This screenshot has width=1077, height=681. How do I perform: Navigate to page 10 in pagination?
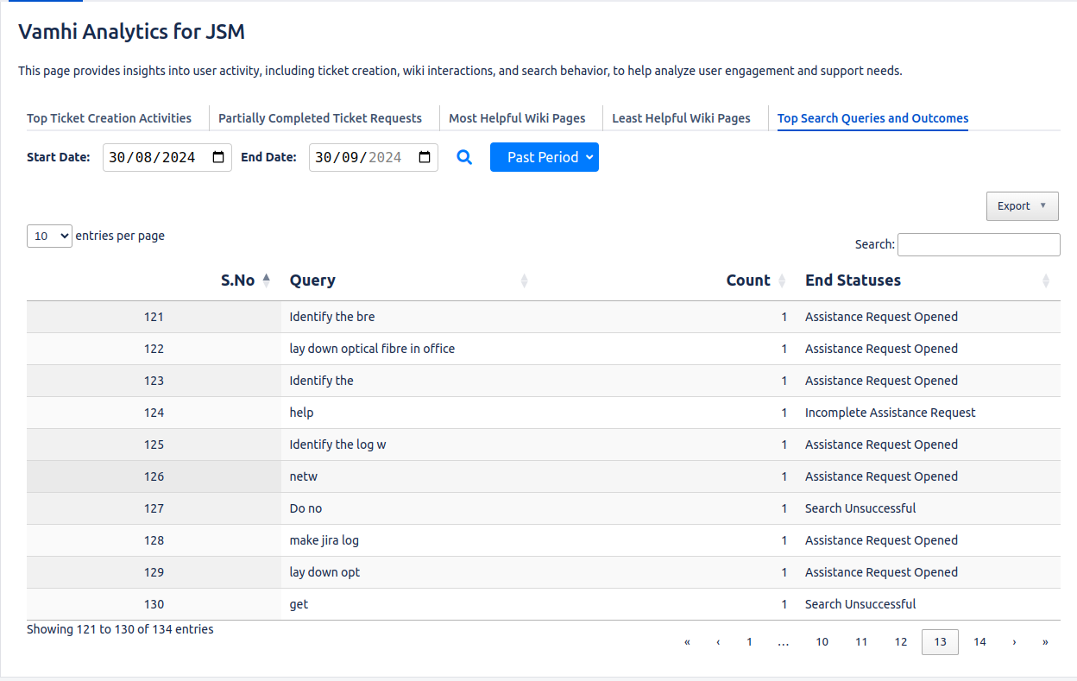pyautogui.click(x=822, y=642)
